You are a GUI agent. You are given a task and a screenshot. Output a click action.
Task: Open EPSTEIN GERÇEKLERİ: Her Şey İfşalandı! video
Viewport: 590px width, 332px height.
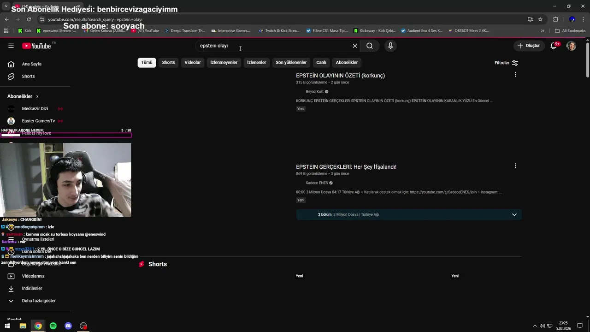point(346,167)
